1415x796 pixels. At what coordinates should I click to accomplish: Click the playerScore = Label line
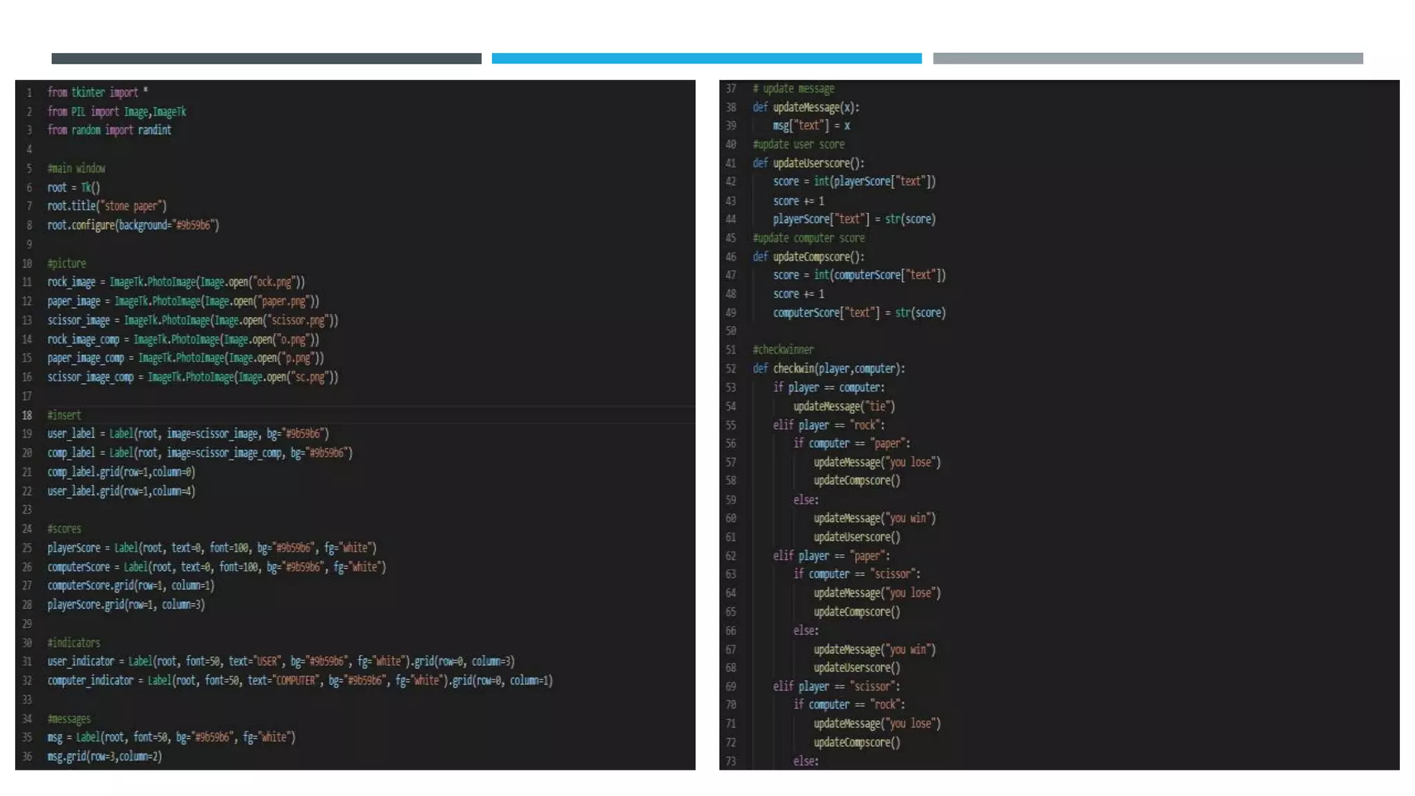point(211,548)
